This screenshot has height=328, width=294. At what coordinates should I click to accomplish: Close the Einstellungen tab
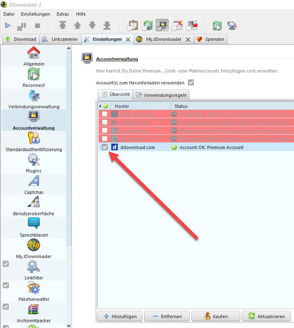click(128, 39)
